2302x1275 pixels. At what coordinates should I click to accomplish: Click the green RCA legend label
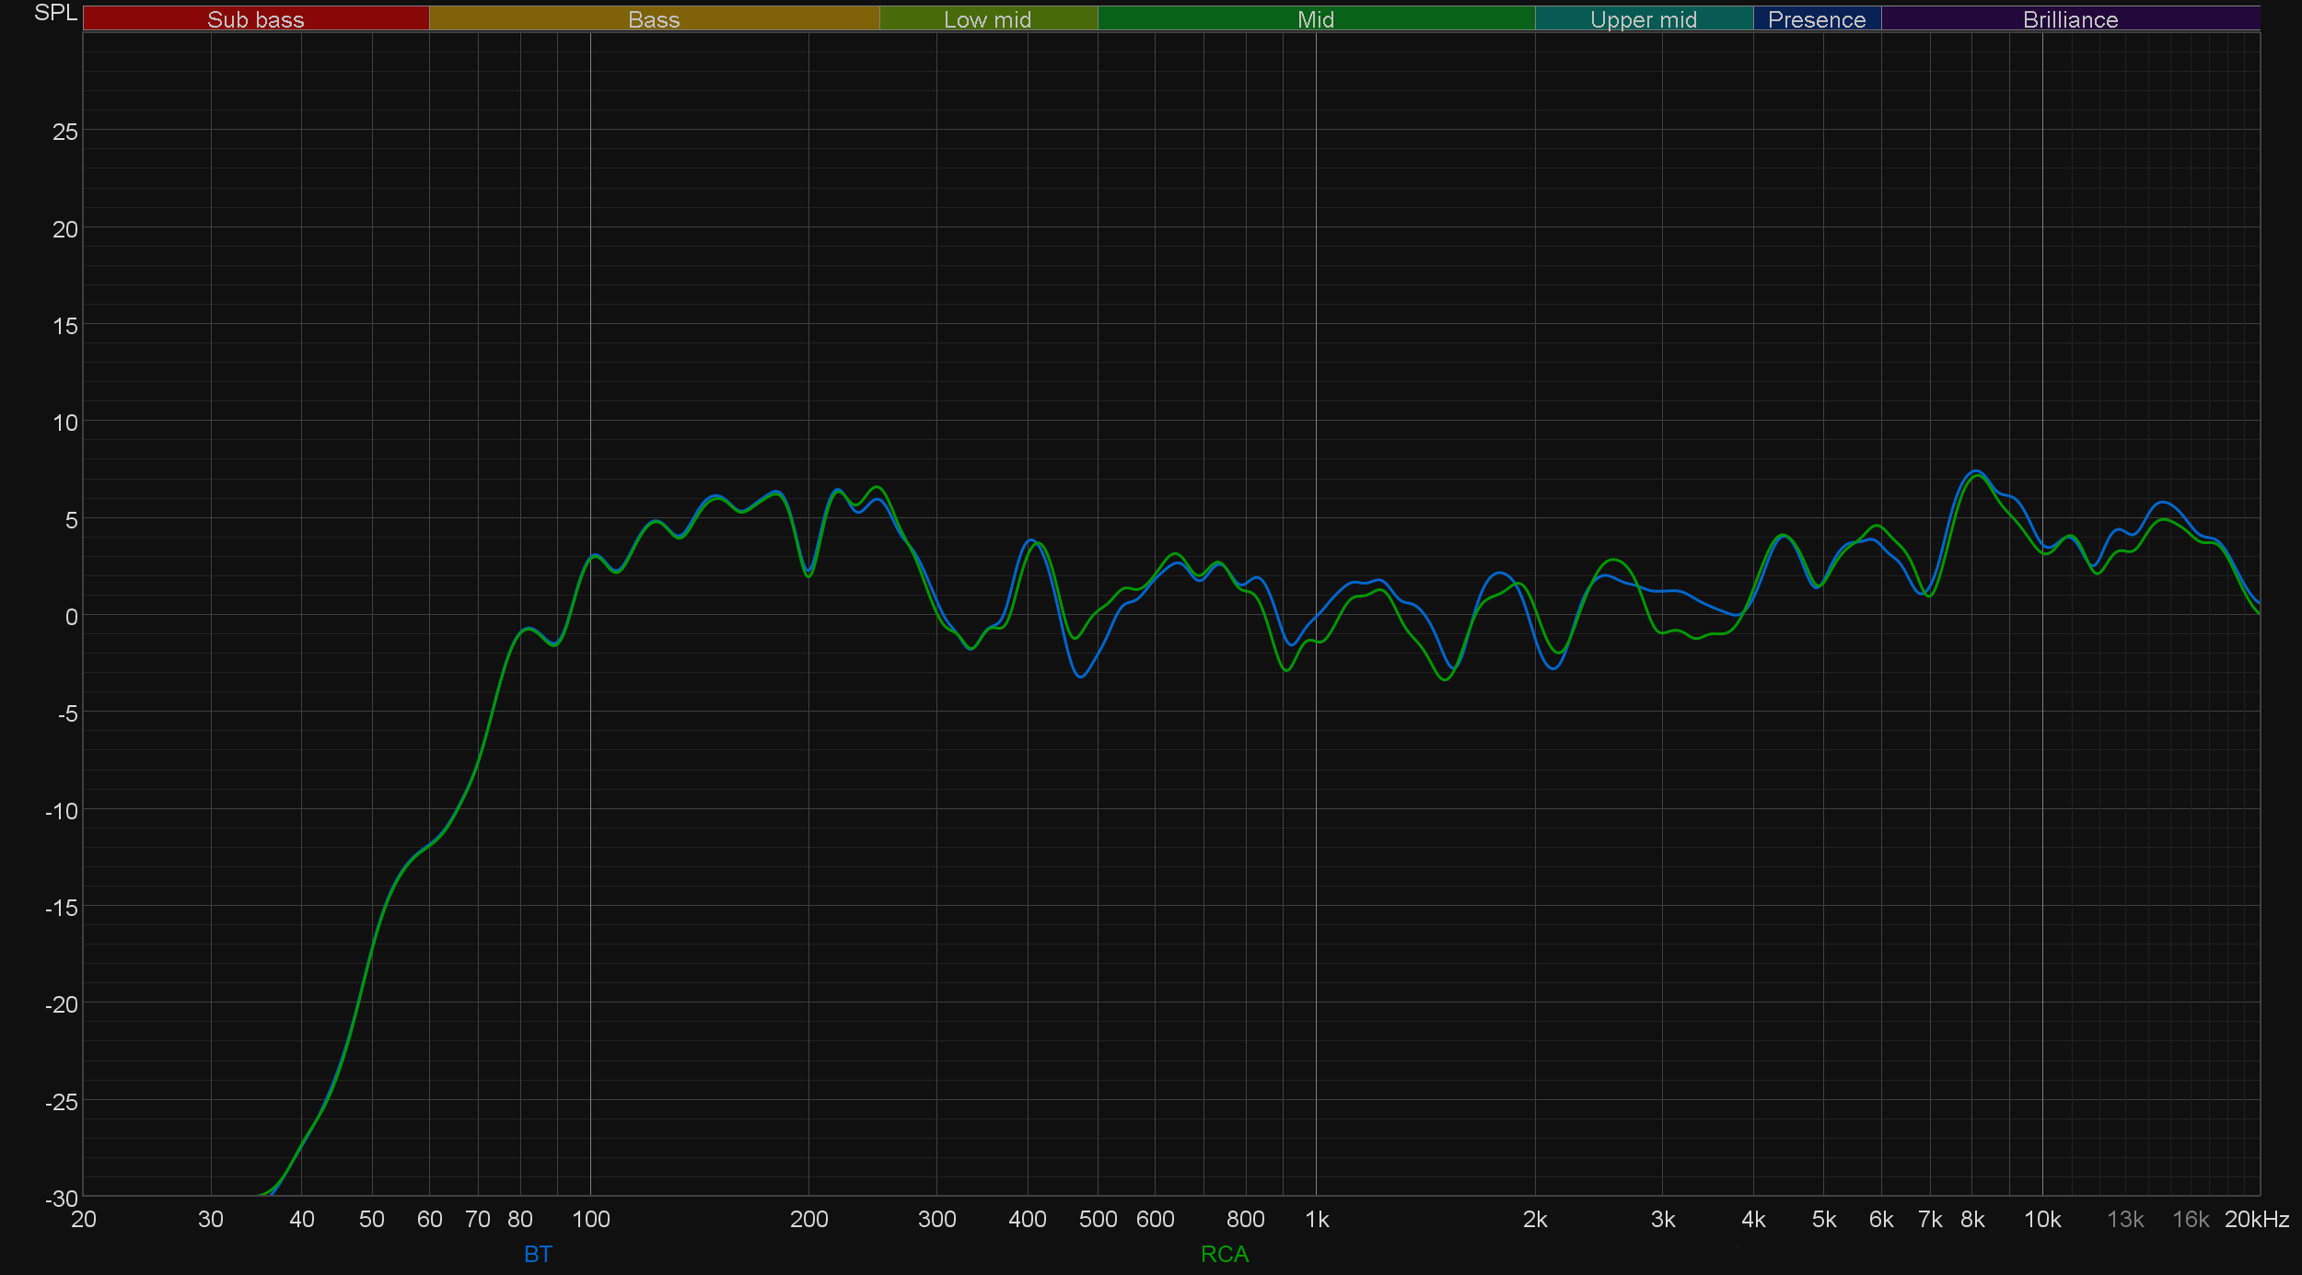pos(1224,1254)
